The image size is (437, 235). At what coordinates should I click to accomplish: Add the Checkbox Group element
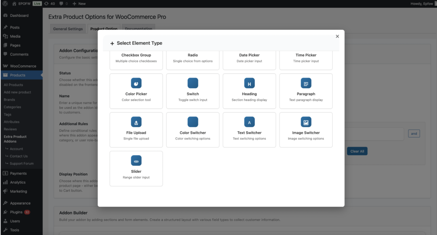[x=136, y=58]
